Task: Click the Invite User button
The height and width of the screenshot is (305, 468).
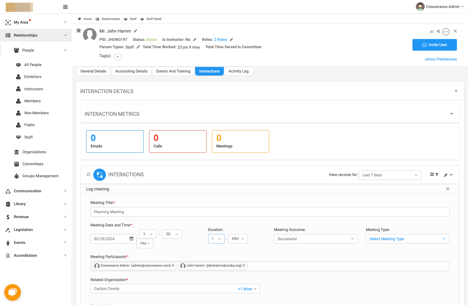Action: click(x=435, y=45)
